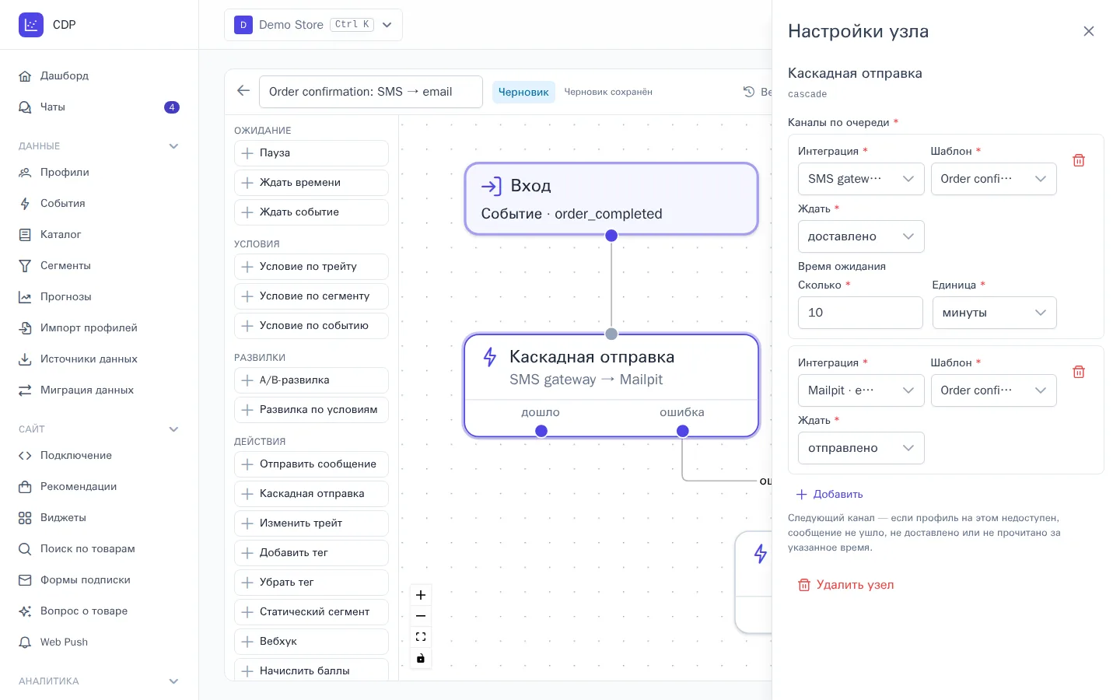The height and width of the screenshot is (700, 1120).
Task: Click the journey name input field
Action: coord(371,92)
